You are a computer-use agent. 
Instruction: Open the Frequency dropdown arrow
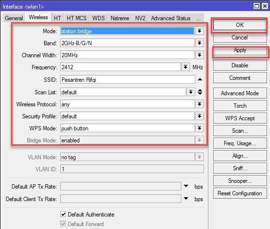tap(185, 67)
